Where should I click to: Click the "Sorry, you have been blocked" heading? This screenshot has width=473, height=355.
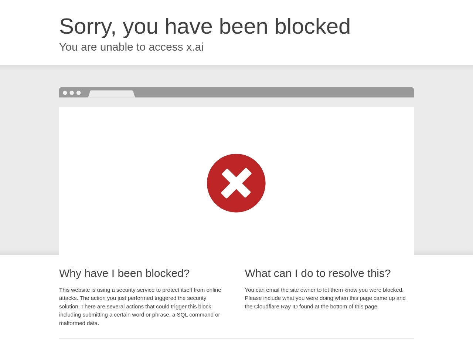coord(205,26)
